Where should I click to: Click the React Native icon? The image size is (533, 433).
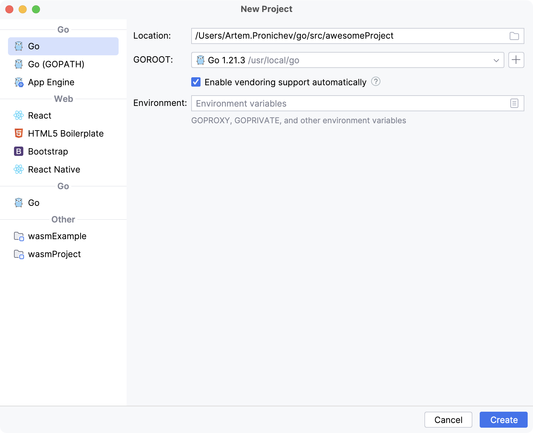pyautogui.click(x=19, y=170)
